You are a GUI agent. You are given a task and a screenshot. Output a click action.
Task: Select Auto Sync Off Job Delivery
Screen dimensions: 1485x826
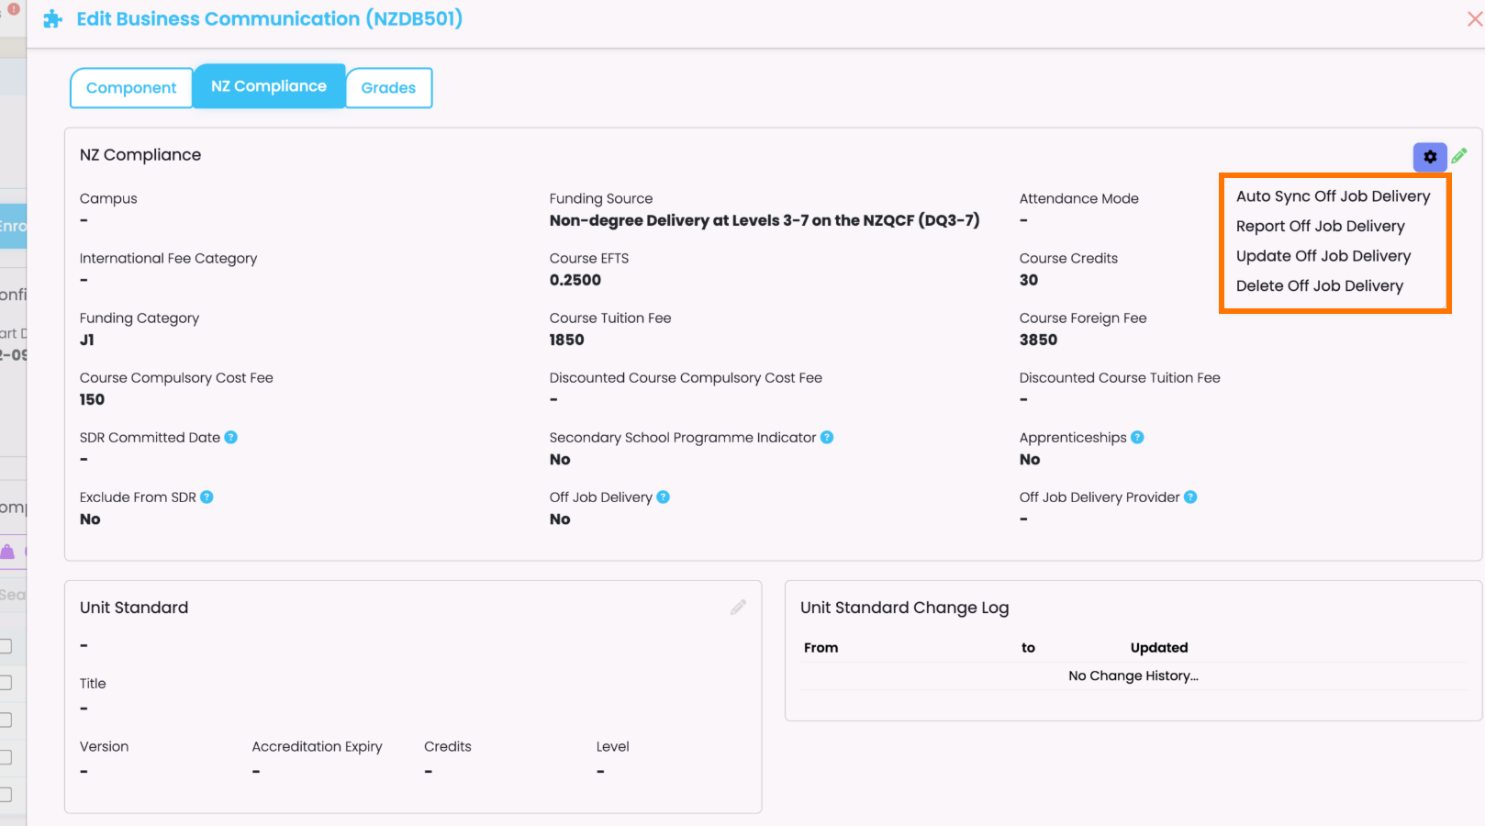(1333, 196)
